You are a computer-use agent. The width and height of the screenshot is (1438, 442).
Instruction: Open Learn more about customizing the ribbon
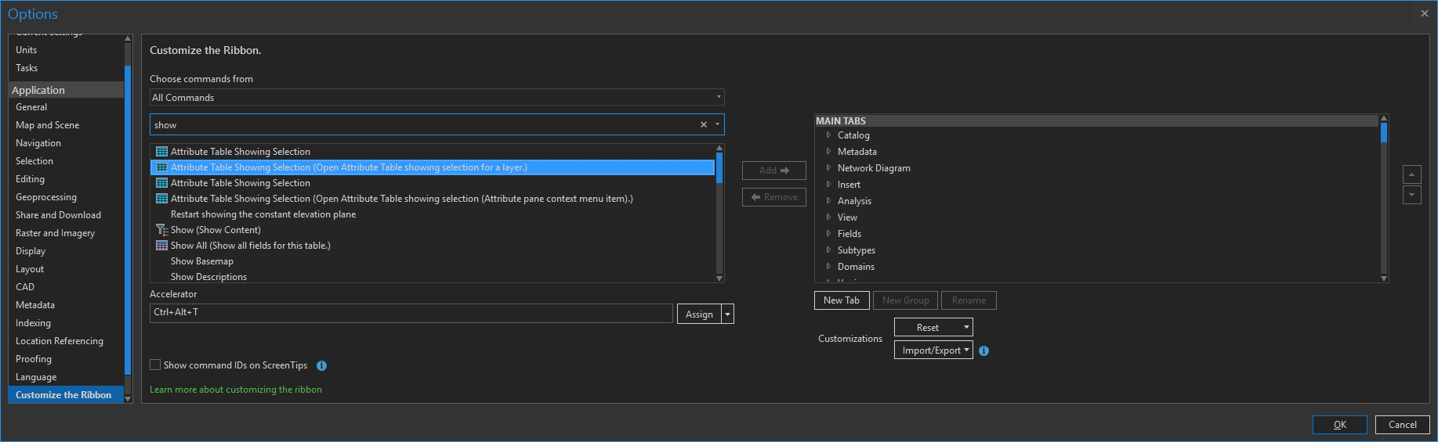coord(236,390)
